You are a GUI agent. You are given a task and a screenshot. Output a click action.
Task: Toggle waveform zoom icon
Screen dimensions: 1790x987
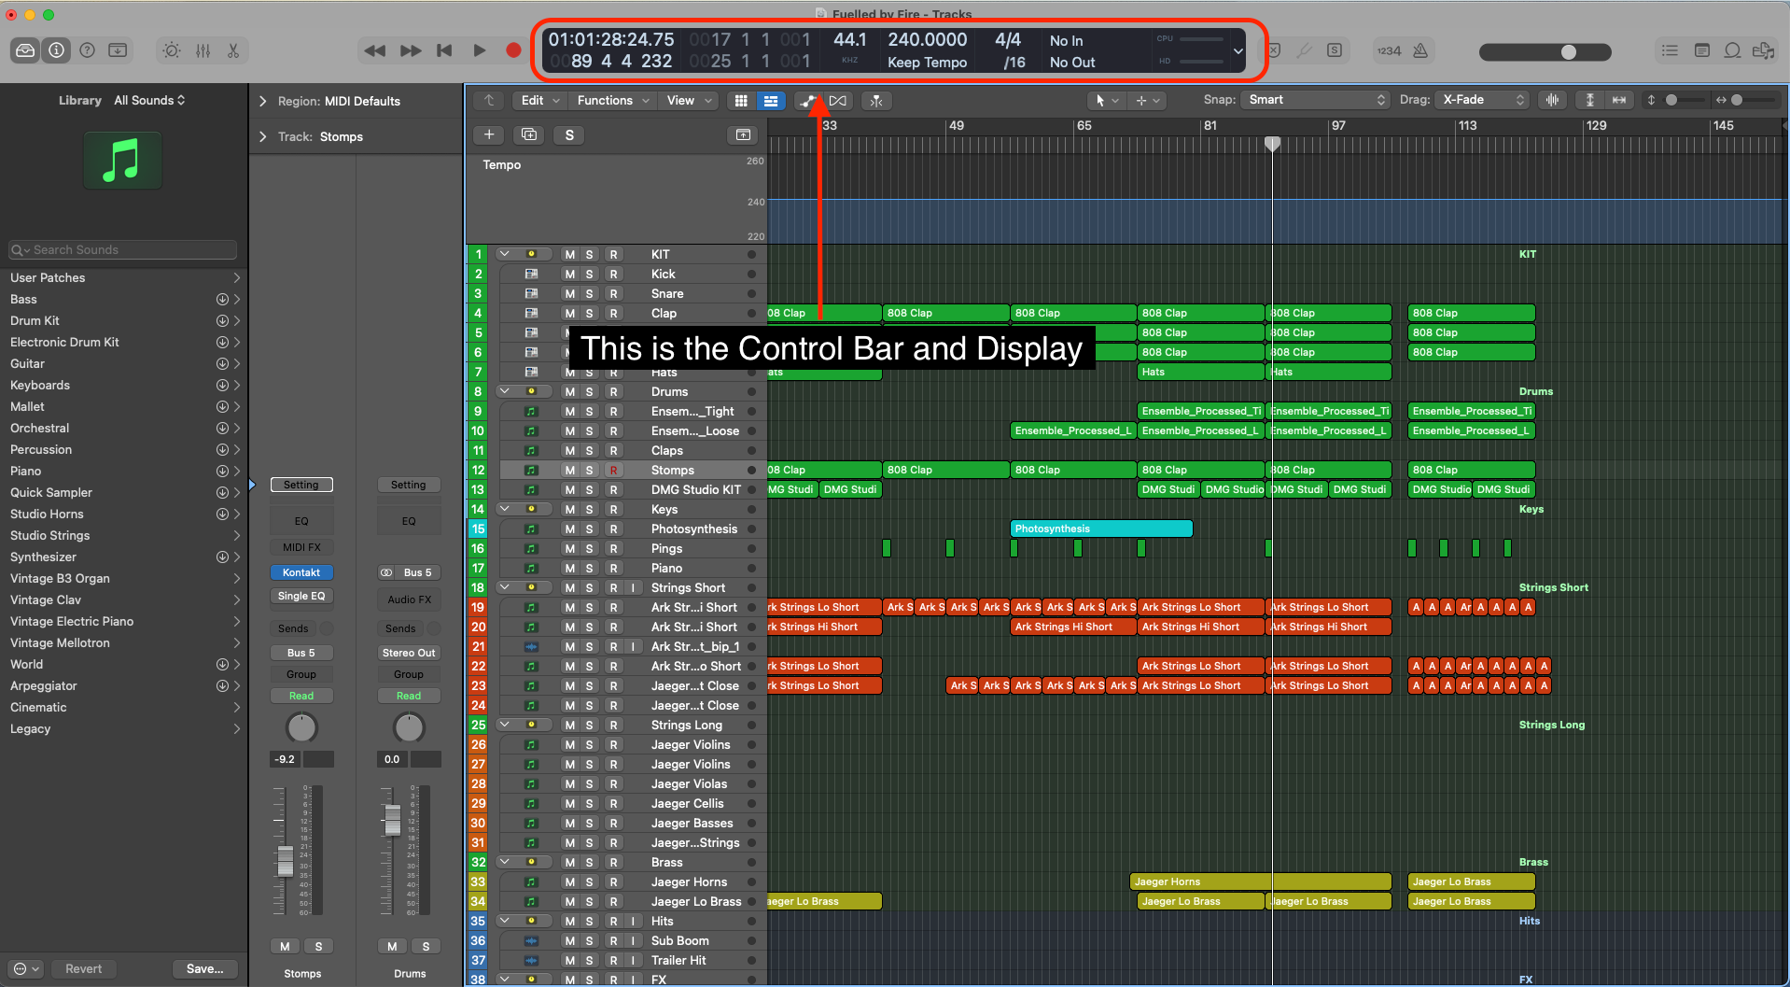point(1553,100)
